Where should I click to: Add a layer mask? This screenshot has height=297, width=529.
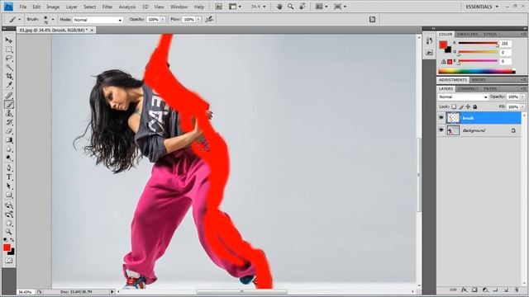tap(474, 290)
